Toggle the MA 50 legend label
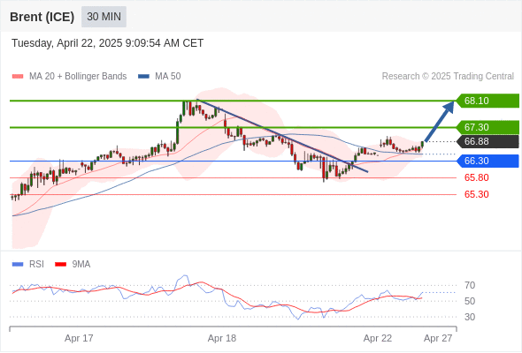522x353 pixels. coord(168,77)
